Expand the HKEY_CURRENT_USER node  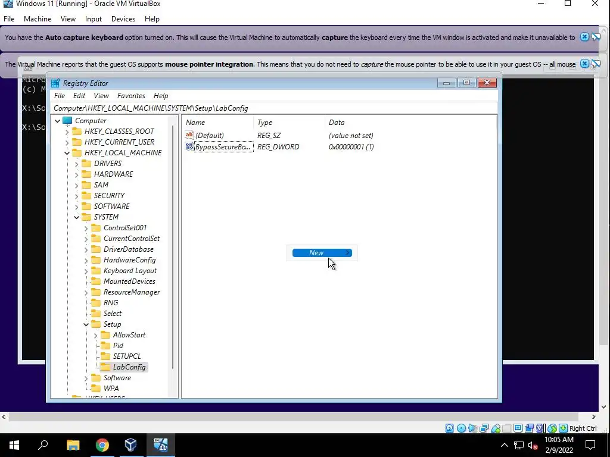pos(67,143)
